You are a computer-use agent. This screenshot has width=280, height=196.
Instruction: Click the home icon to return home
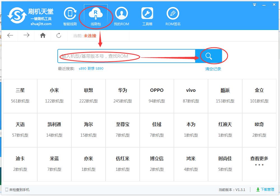click(x=43, y=35)
